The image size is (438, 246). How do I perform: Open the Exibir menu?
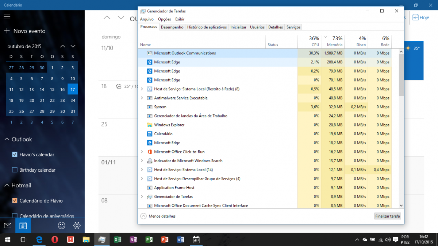(x=180, y=19)
